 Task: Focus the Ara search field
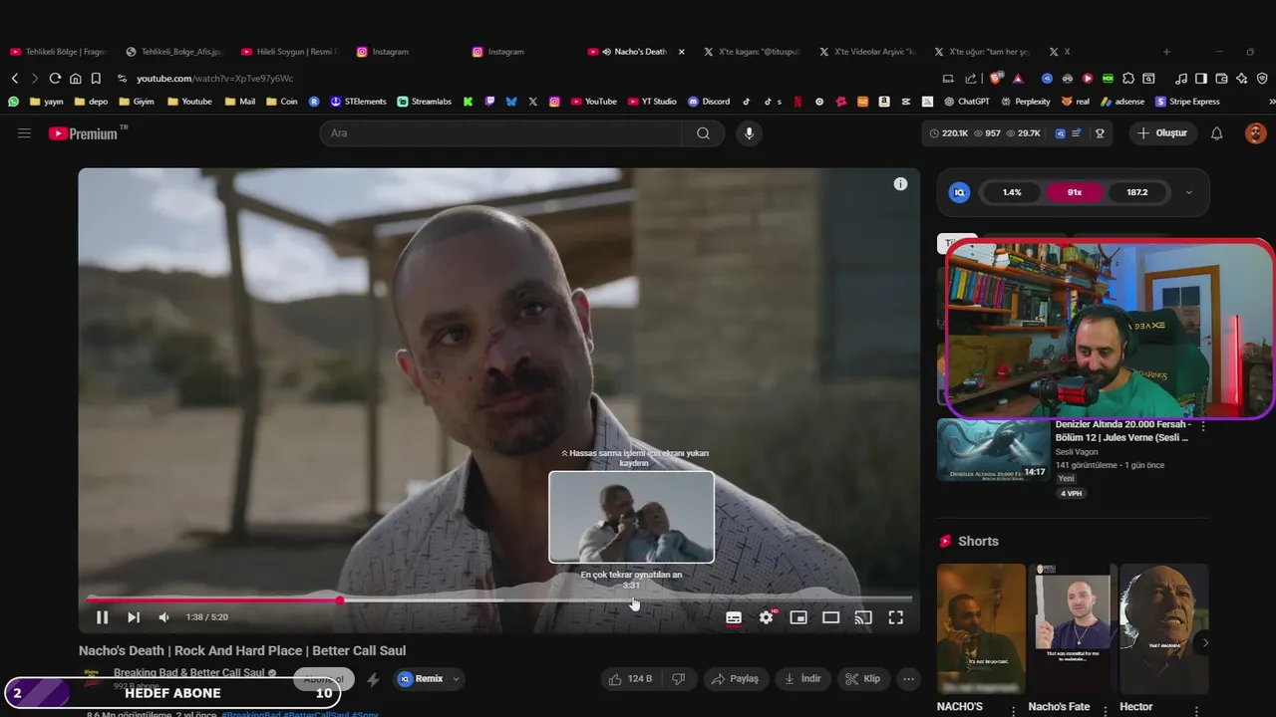(500, 133)
